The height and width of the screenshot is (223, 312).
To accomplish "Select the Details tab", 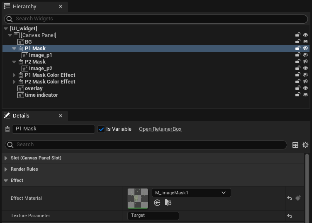I will (x=21, y=115).
